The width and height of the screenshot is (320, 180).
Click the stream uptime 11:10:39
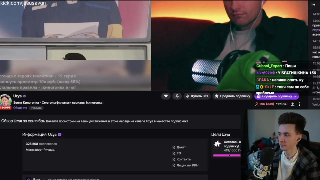click(x=282, y=104)
